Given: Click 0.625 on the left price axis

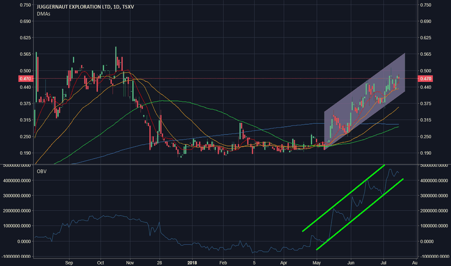Looking at the screenshot, I should coord(25,38).
